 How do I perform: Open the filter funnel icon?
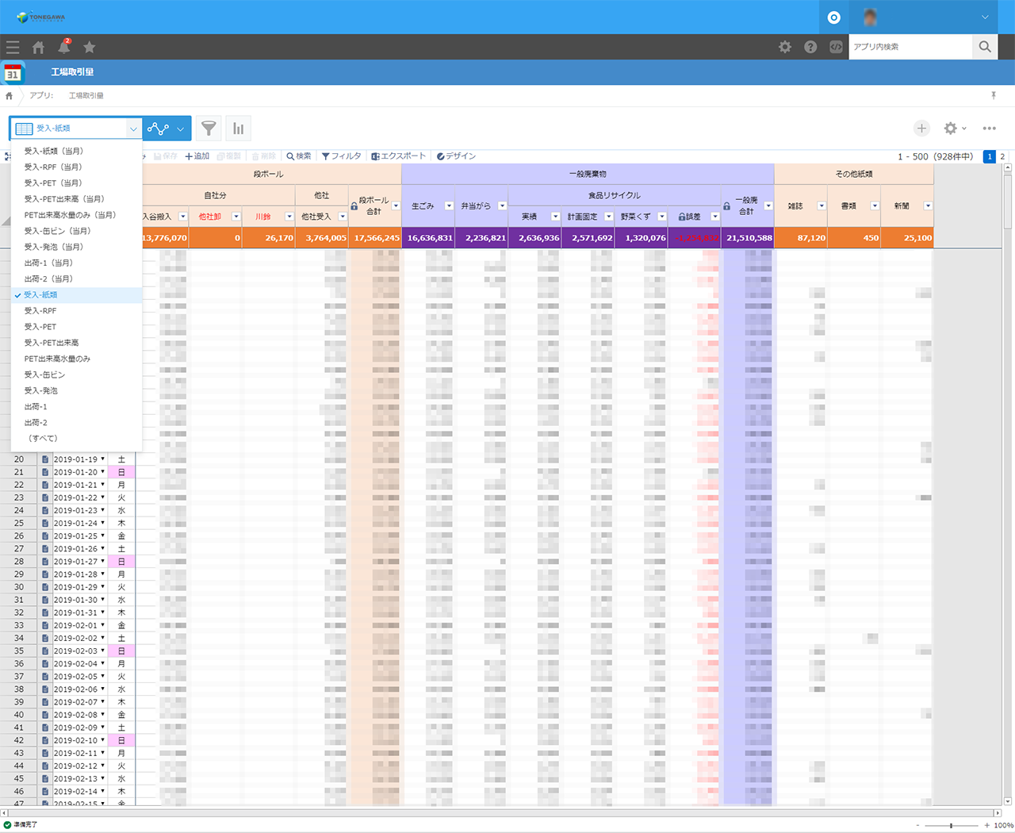click(x=209, y=128)
